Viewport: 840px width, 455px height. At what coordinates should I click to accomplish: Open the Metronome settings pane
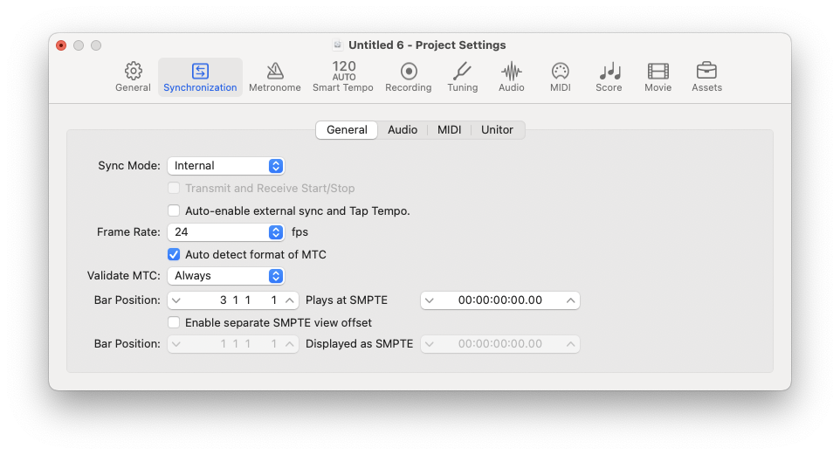click(x=274, y=77)
